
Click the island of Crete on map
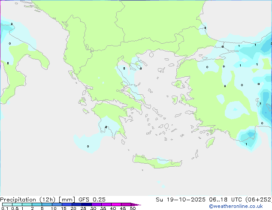click(157, 162)
